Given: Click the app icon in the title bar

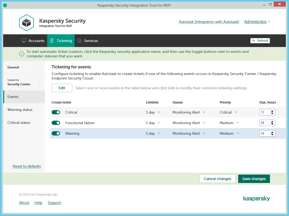Looking at the screenshot, I should [x=5, y=5].
